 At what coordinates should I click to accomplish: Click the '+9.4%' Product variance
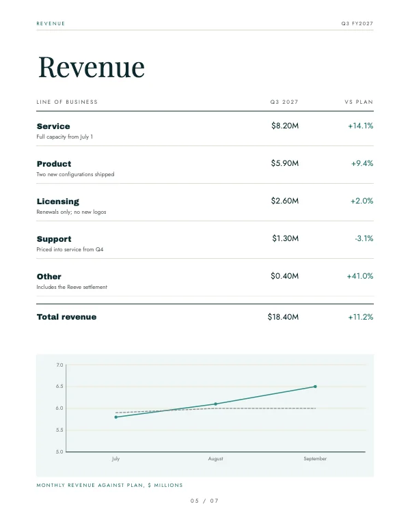coord(362,163)
